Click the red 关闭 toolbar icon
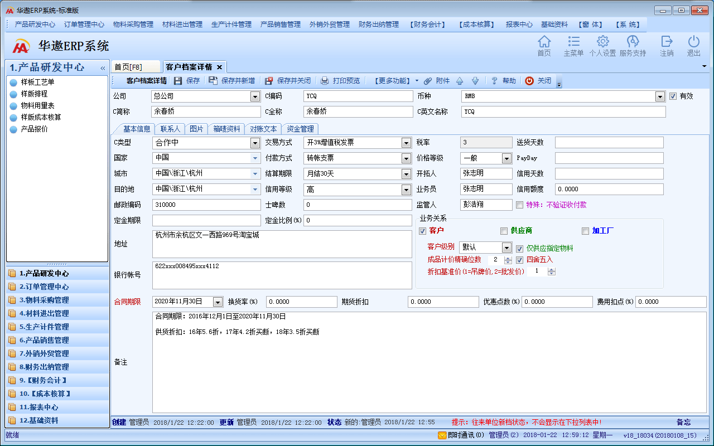 pyautogui.click(x=529, y=81)
